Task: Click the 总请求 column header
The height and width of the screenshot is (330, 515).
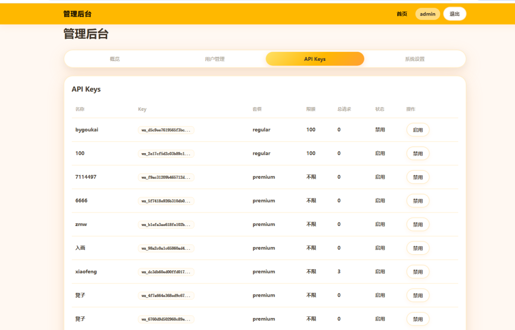Action: (x=344, y=109)
